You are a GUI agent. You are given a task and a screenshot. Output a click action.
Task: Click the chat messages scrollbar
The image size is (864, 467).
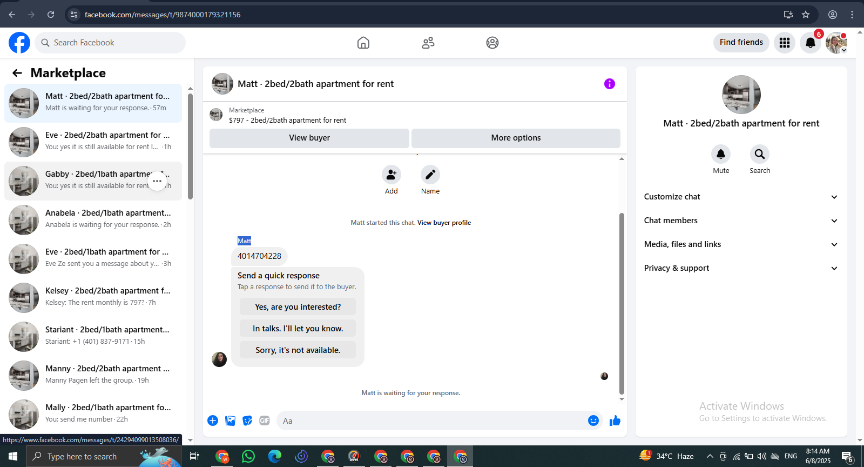622,303
